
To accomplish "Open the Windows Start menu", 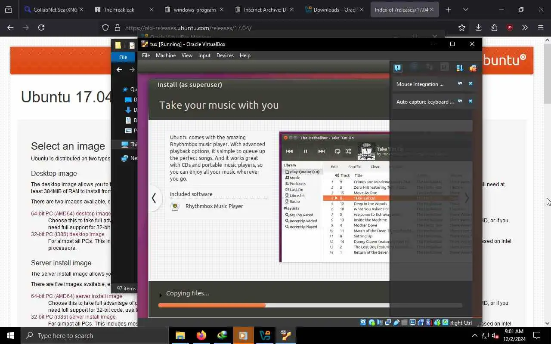I will [10, 335].
